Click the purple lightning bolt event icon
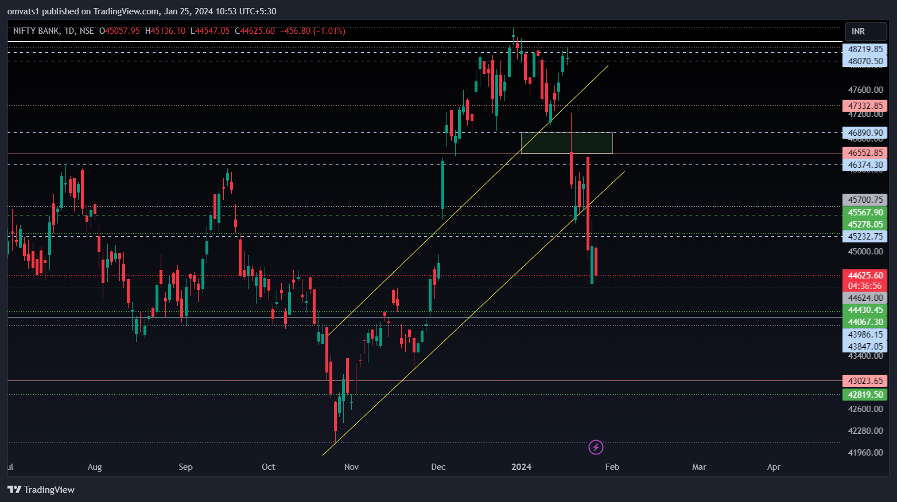Image resolution: width=897 pixels, height=502 pixels. click(x=596, y=447)
